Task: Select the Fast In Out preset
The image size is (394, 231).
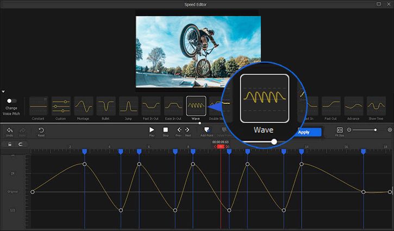Action: 151,105
